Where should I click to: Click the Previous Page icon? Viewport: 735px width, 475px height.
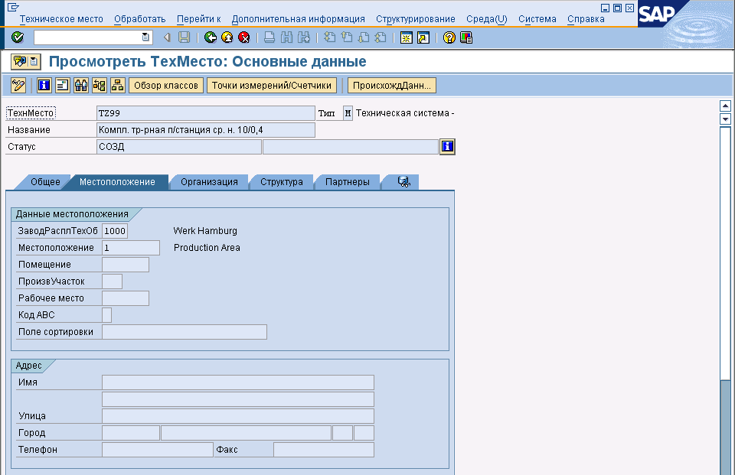coord(347,37)
